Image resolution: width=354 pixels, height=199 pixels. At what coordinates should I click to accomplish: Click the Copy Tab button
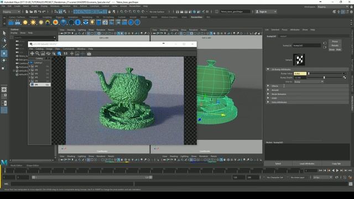pyautogui.click(x=336, y=164)
